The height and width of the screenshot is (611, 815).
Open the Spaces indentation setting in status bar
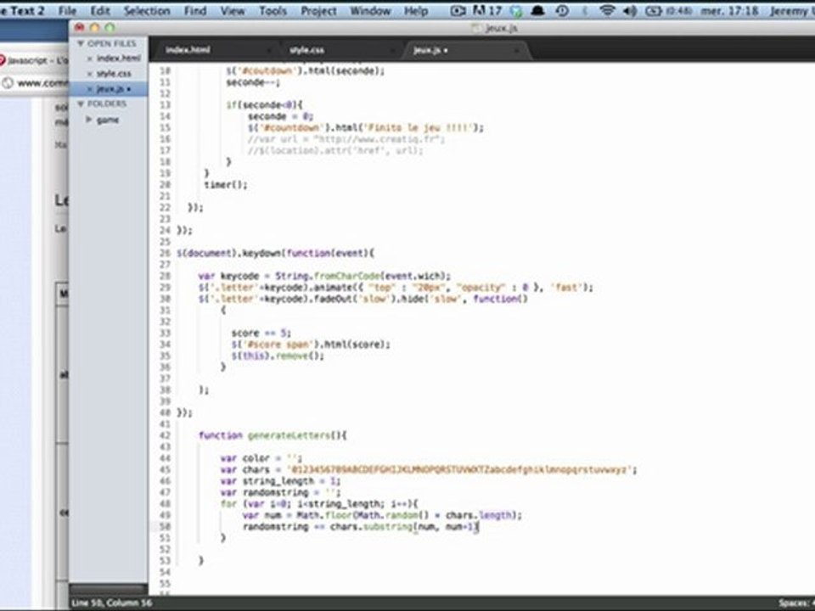pos(795,603)
